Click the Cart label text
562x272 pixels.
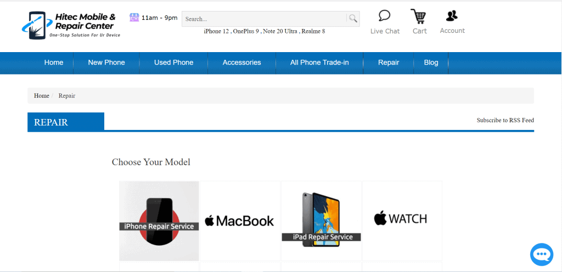[420, 31]
